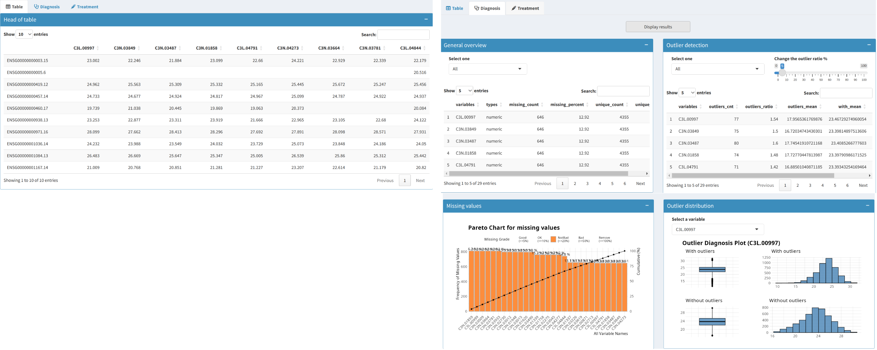Image resolution: width=877 pixels, height=350 pixels.
Task: Click the outlier ratio slider handle
Action: (782, 73)
